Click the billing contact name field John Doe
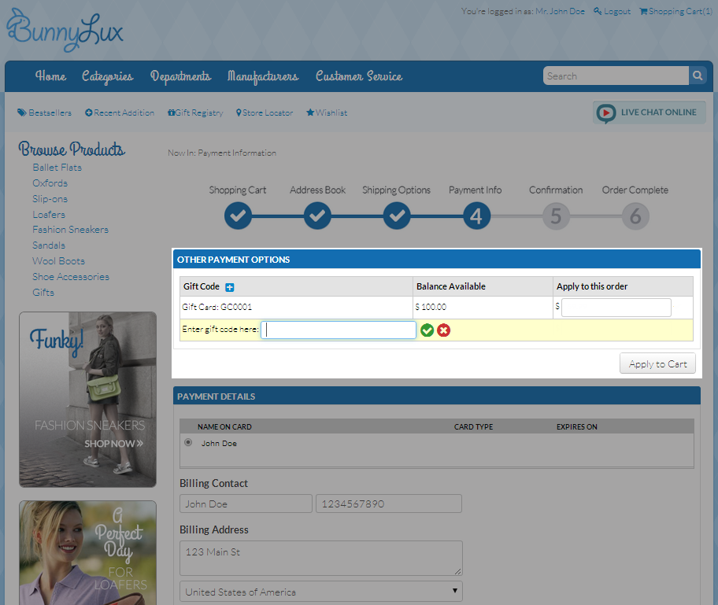Screen dimensions: 718x605 pos(246,504)
